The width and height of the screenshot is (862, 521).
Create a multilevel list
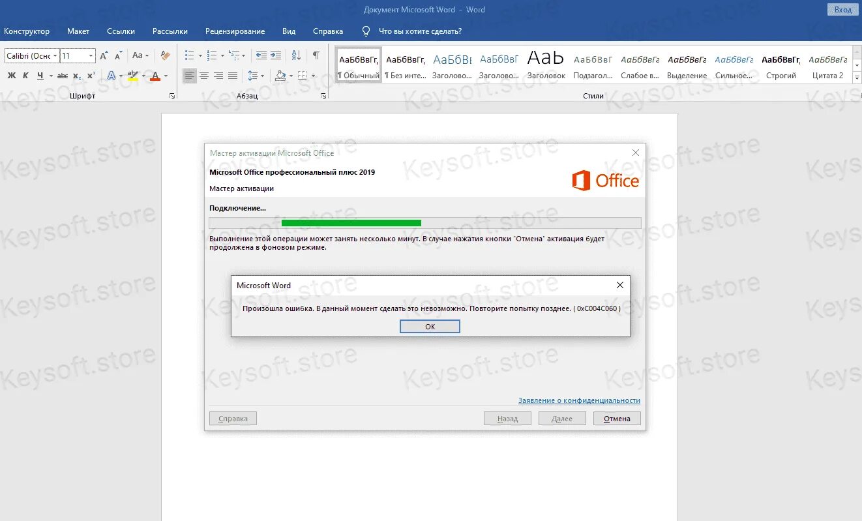(234, 56)
